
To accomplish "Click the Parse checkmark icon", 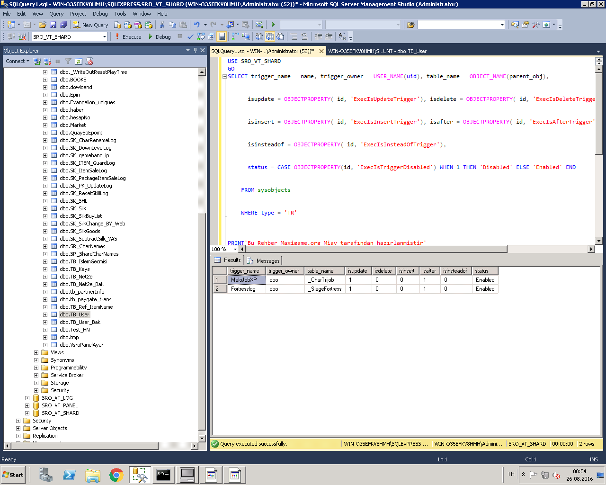I will 190,36.
